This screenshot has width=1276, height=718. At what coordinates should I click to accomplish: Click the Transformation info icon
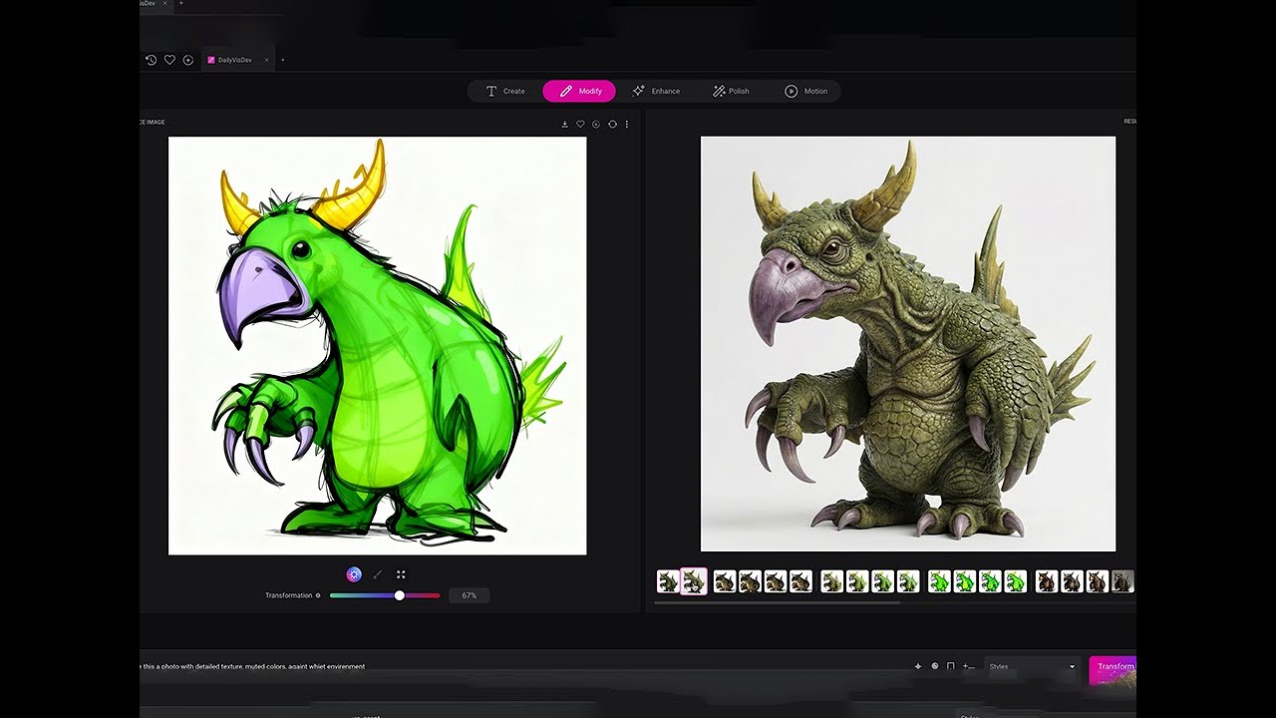[x=318, y=595]
